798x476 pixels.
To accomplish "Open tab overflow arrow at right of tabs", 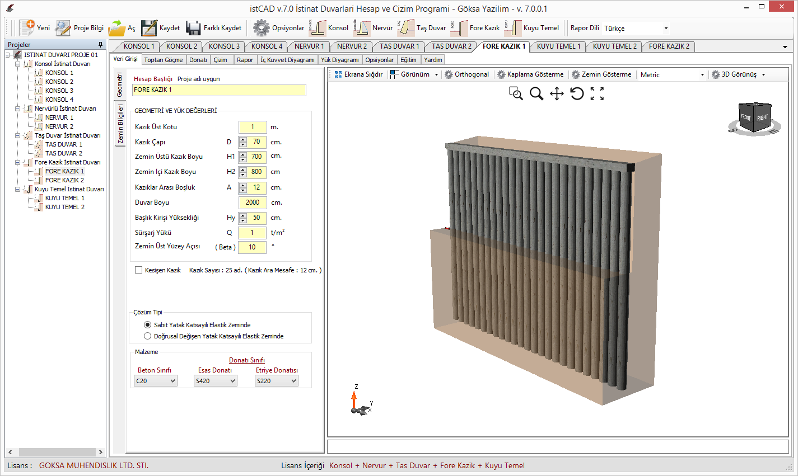I will [785, 47].
